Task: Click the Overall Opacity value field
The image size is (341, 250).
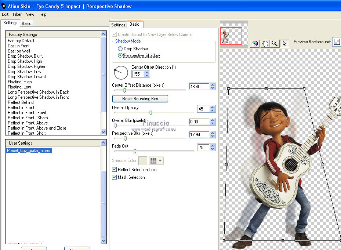Action: 203,109
